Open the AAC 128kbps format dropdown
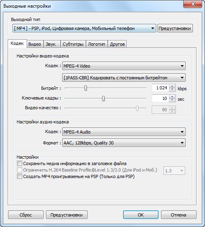The height and width of the screenshot is (227, 205). 124,143
